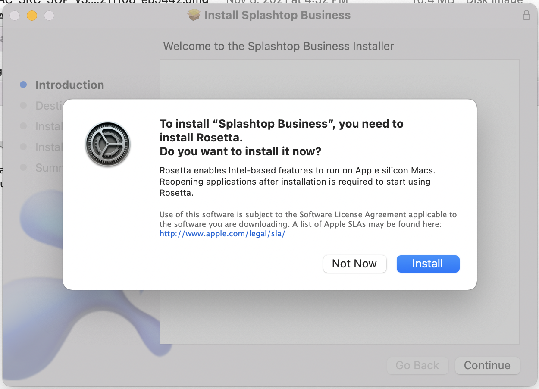Click the grey bullet beside Summary step
This screenshot has width=539, height=389.
[x=24, y=167]
